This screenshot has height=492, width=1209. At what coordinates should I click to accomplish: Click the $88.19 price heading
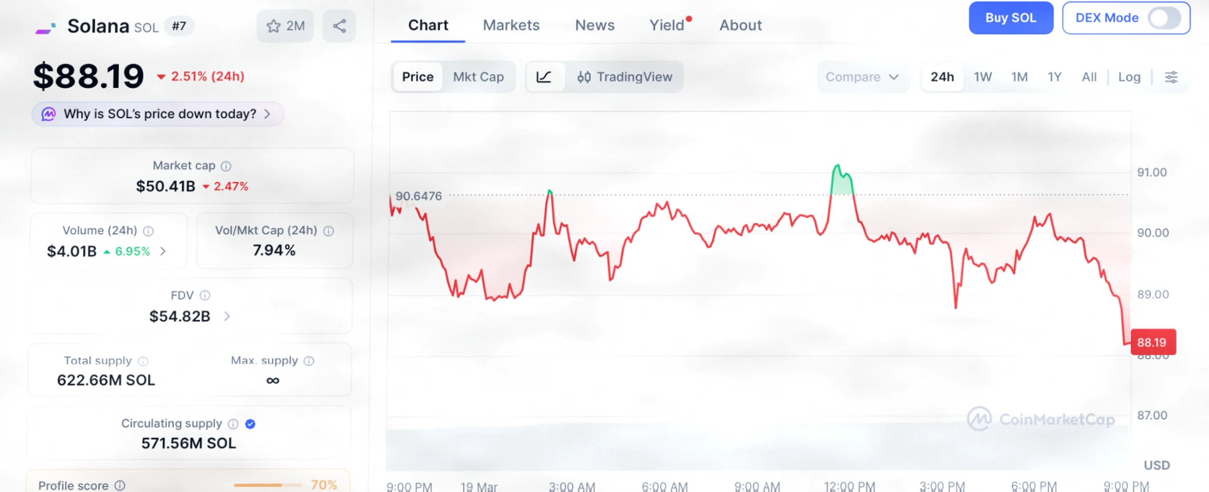pyautogui.click(x=89, y=76)
